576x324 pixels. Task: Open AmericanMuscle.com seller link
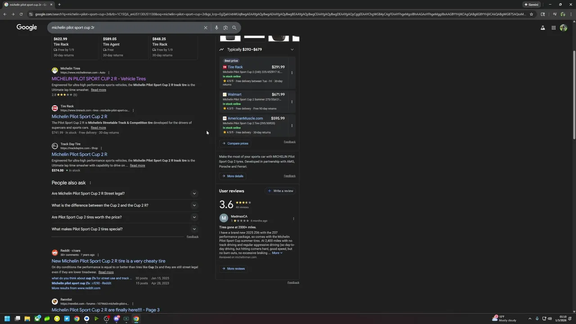coord(245,118)
